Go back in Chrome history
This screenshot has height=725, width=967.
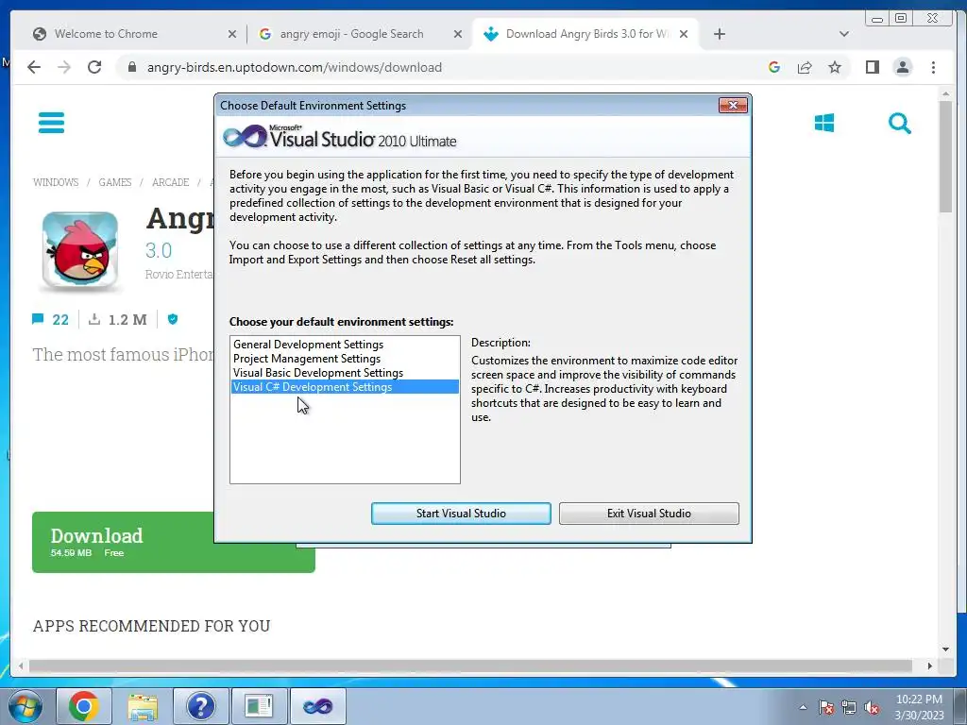[34, 67]
